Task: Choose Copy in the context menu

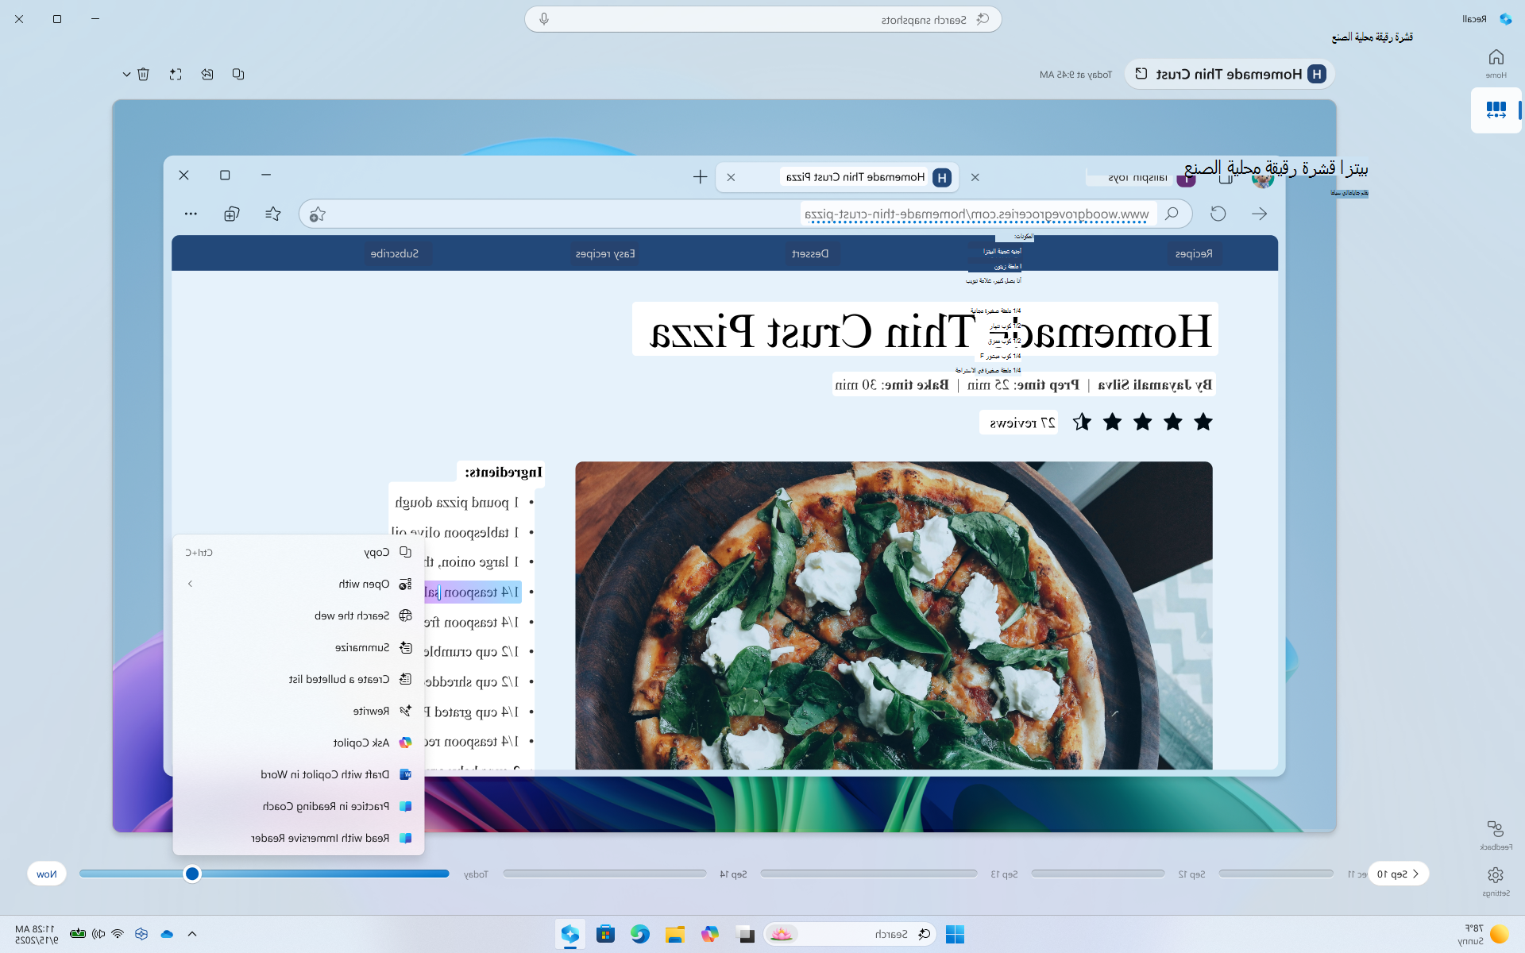Action: [299, 552]
